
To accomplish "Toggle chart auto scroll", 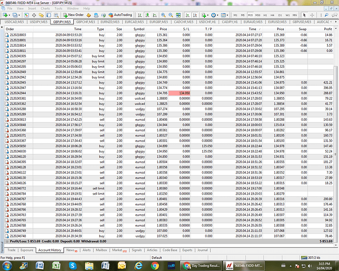I will tap(188, 15).
